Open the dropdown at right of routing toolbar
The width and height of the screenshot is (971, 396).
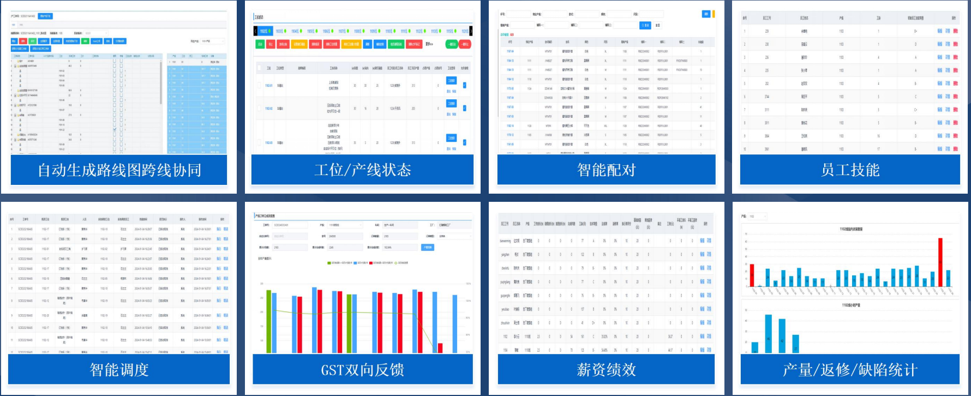coord(213,41)
